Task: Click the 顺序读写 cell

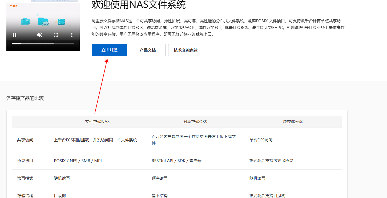Action: click(160, 178)
